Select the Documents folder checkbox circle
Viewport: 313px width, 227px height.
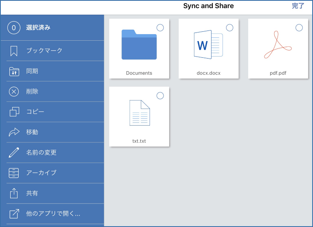(x=160, y=28)
